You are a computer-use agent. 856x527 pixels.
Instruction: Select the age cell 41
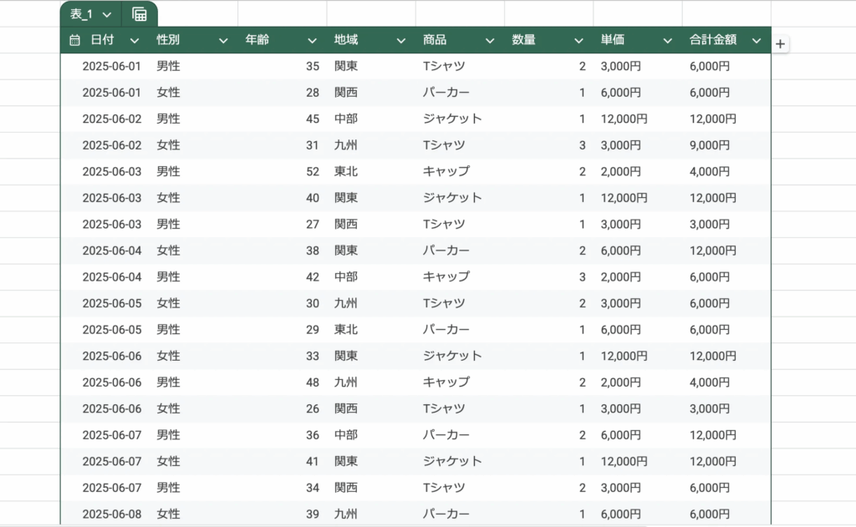313,462
